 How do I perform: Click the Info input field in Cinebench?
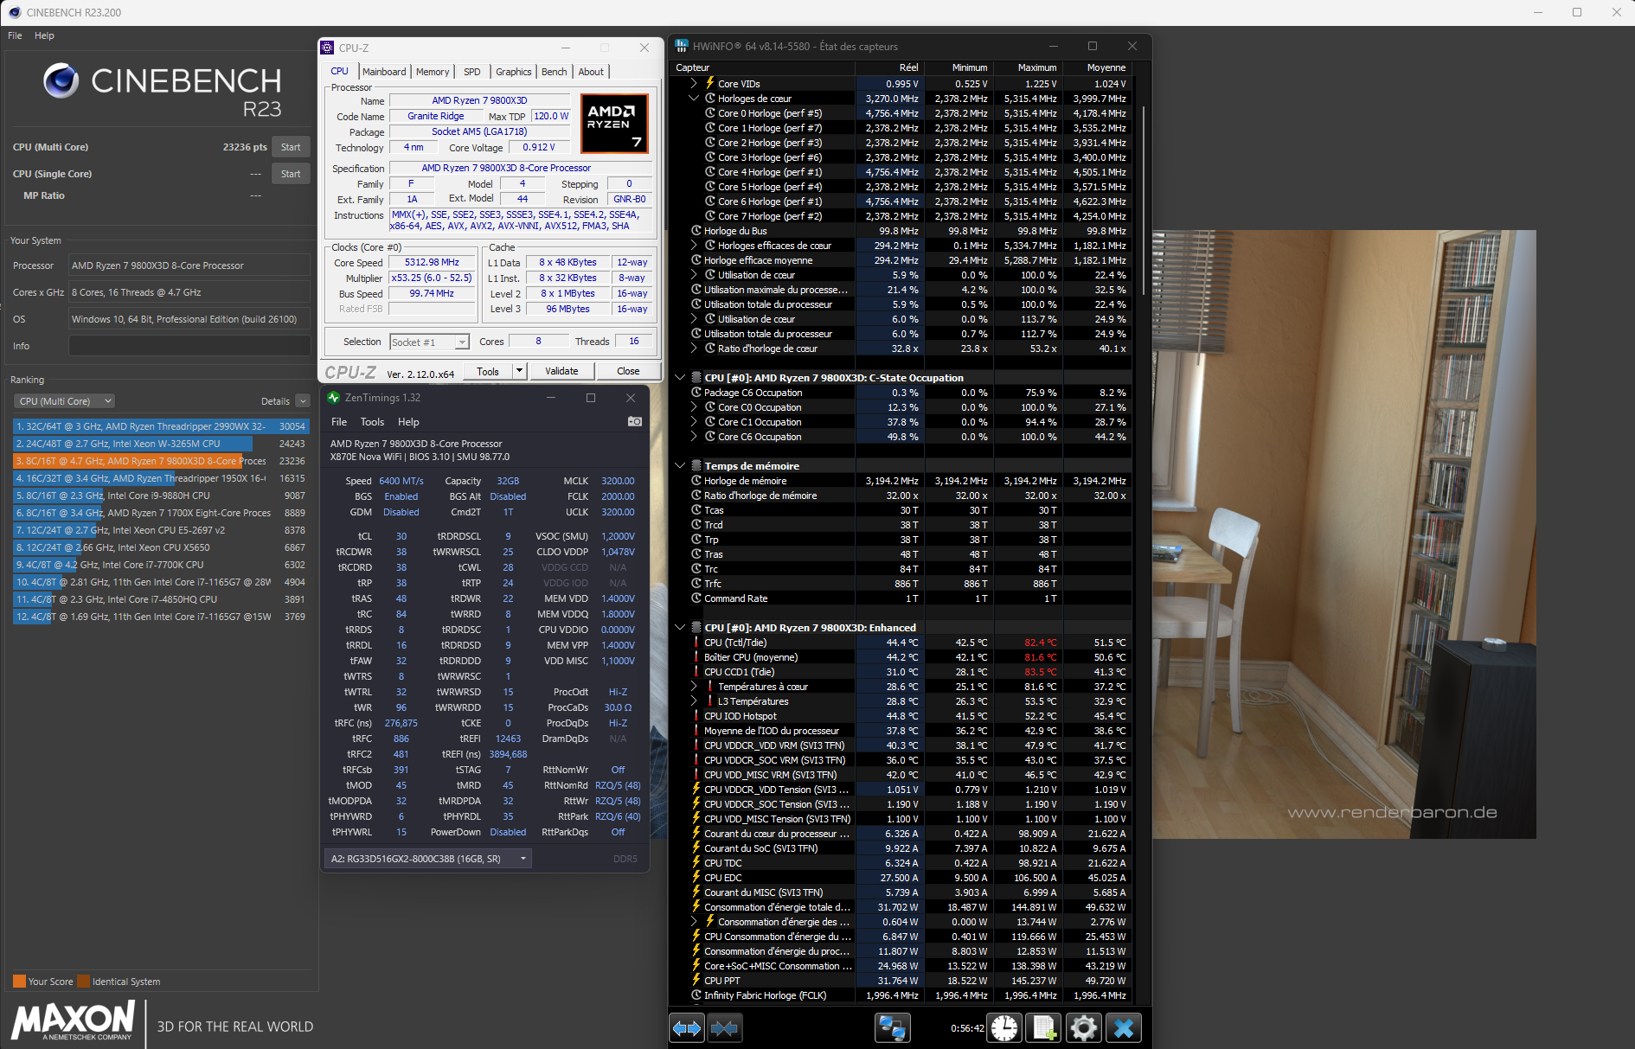point(189,346)
